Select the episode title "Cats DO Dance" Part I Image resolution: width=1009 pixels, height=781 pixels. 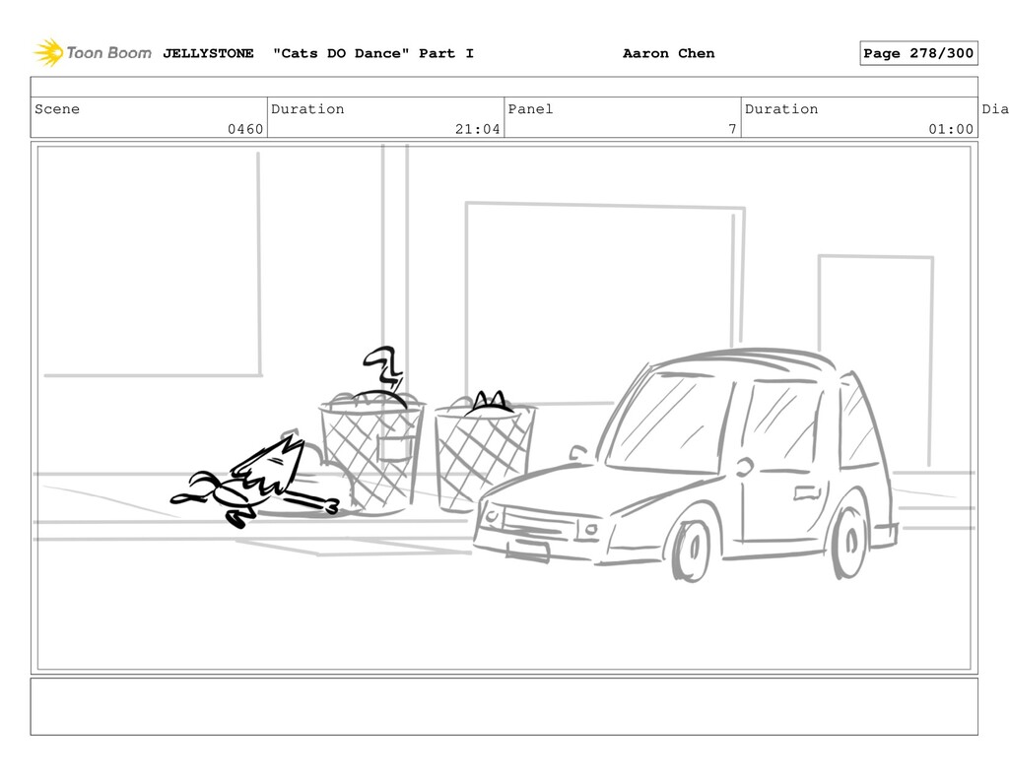click(x=373, y=53)
